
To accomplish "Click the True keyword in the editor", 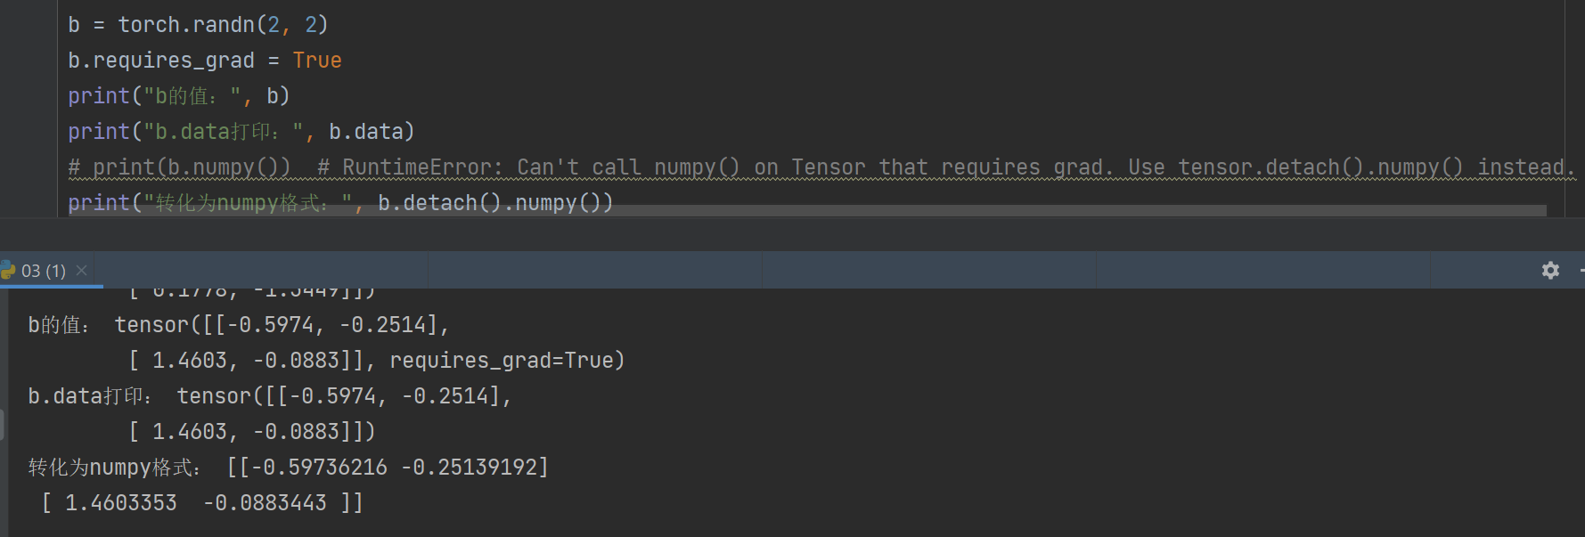I will pyautogui.click(x=317, y=61).
